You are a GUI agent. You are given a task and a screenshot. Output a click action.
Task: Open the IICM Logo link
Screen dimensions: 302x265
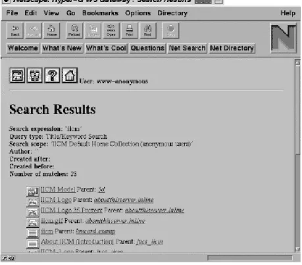(56, 200)
